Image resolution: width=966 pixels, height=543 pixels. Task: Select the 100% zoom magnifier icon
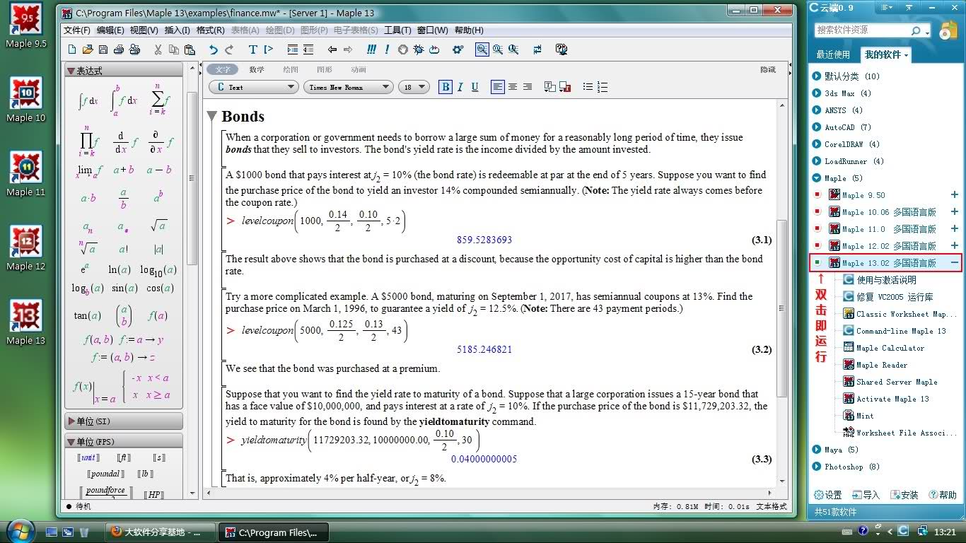coord(482,49)
